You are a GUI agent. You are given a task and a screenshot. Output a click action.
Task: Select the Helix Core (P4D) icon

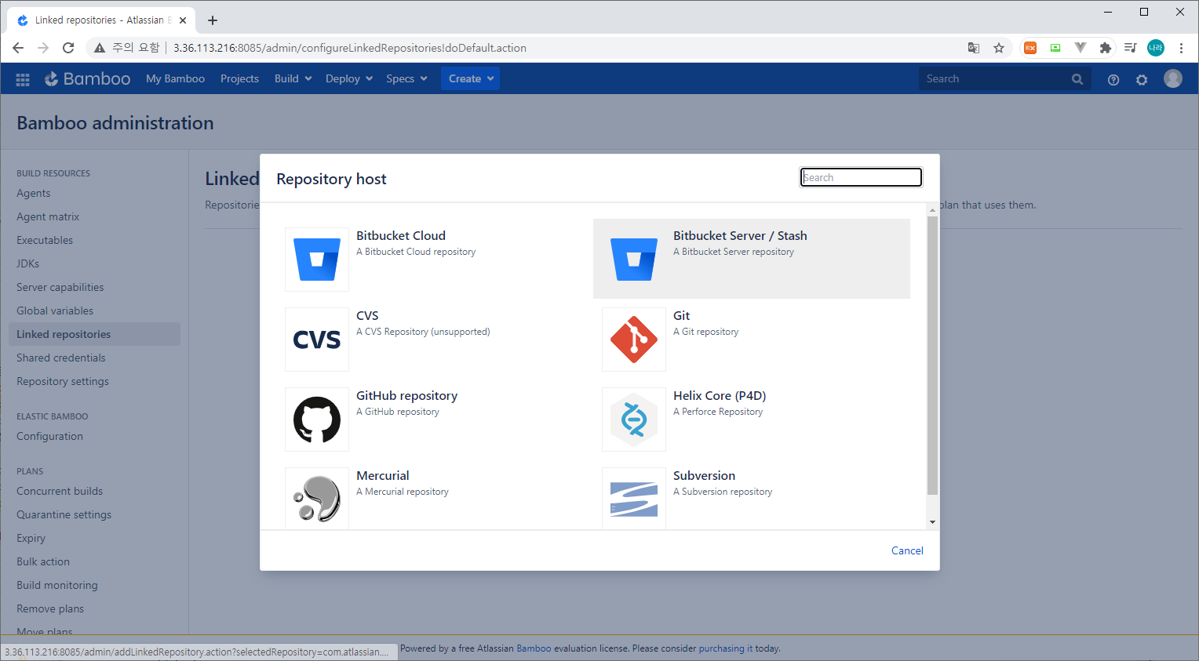634,419
